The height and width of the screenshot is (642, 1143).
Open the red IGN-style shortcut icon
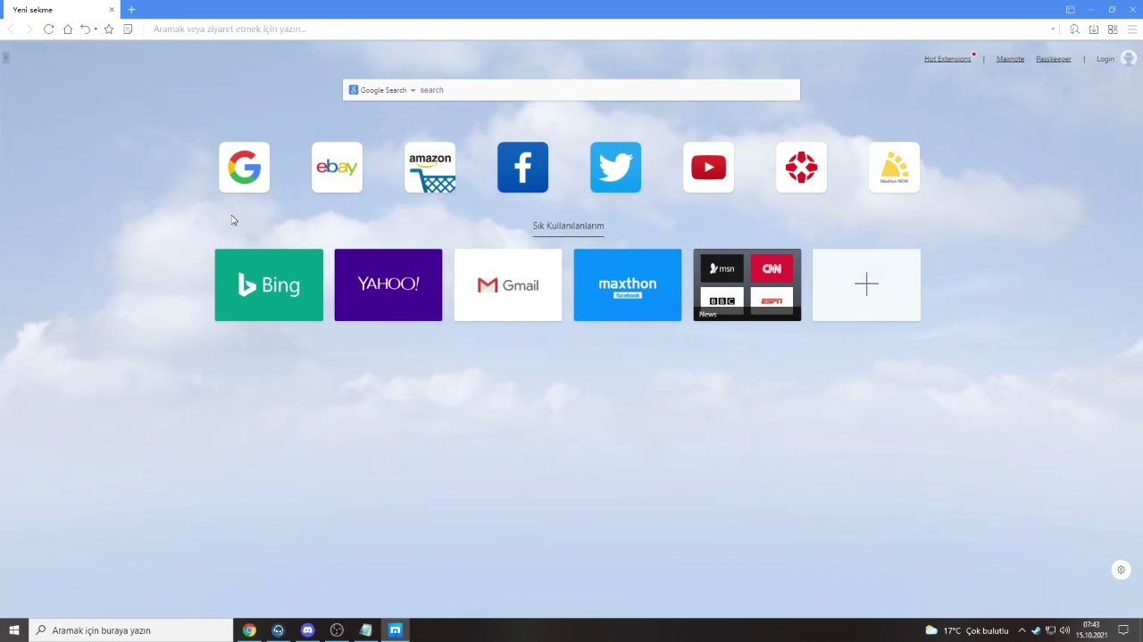pos(801,167)
